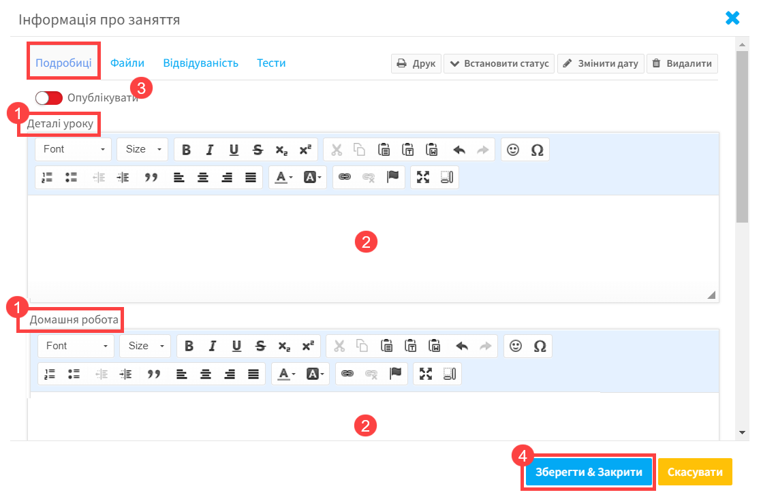This screenshot has height=499, width=761.
Task: Open Size dropdown in the Деталі уроку editor
Action: [142, 149]
